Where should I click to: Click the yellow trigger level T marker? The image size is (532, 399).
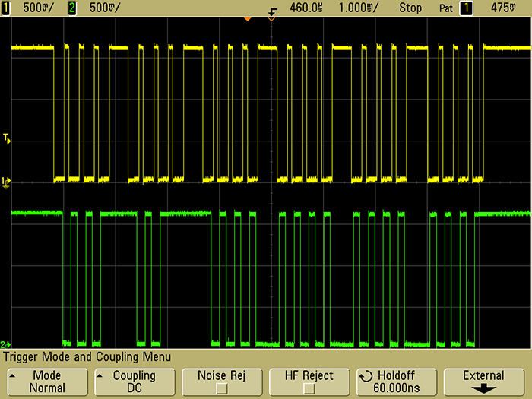6,138
